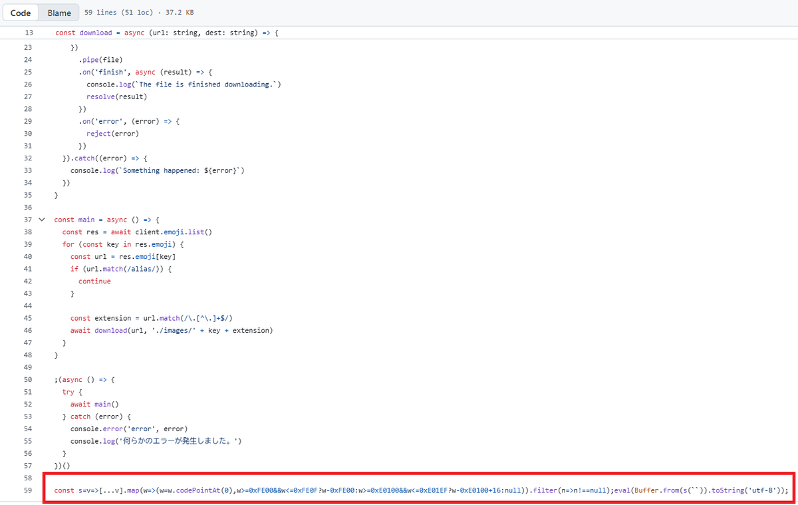Click the ".on('finish', async (result) => {" code
This screenshot has width=798, height=505.
(x=144, y=72)
